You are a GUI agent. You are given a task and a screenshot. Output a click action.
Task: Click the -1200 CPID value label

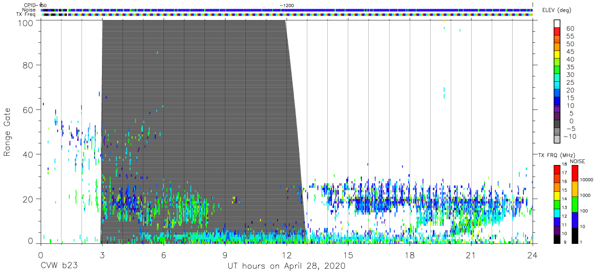(287, 5)
